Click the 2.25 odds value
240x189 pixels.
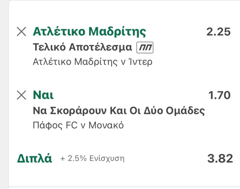[x=218, y=32]
